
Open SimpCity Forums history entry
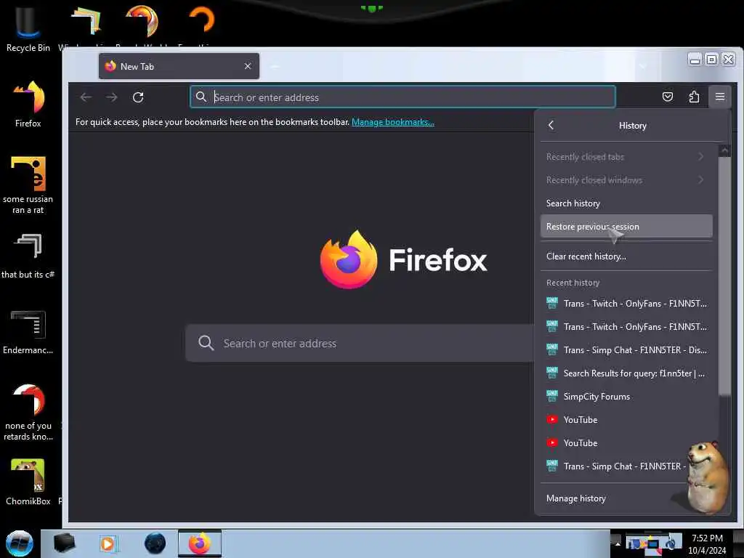tap(626, 396)
